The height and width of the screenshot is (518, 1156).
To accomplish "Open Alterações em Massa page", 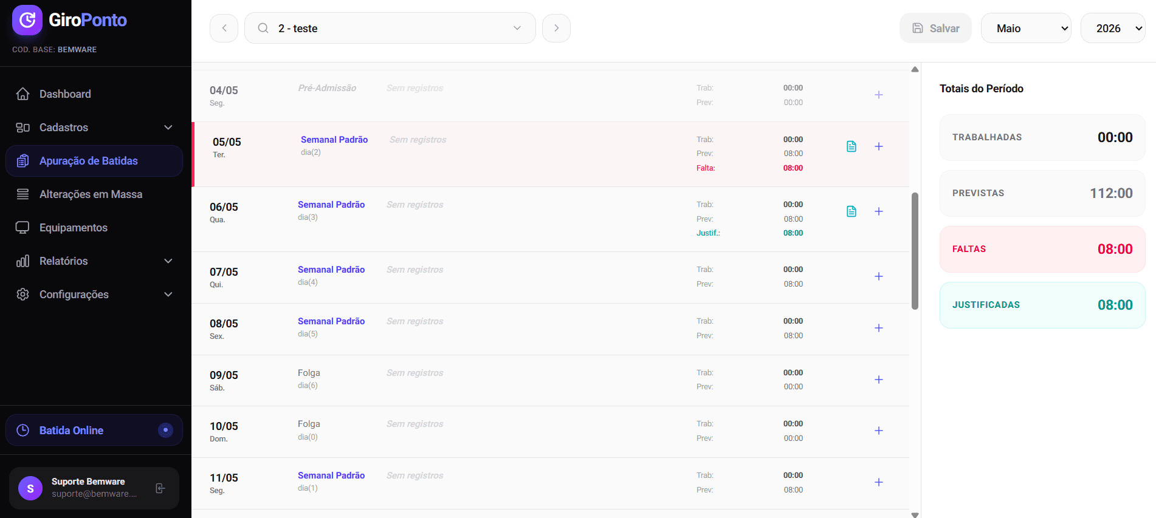I will click(x=94, y=194).
